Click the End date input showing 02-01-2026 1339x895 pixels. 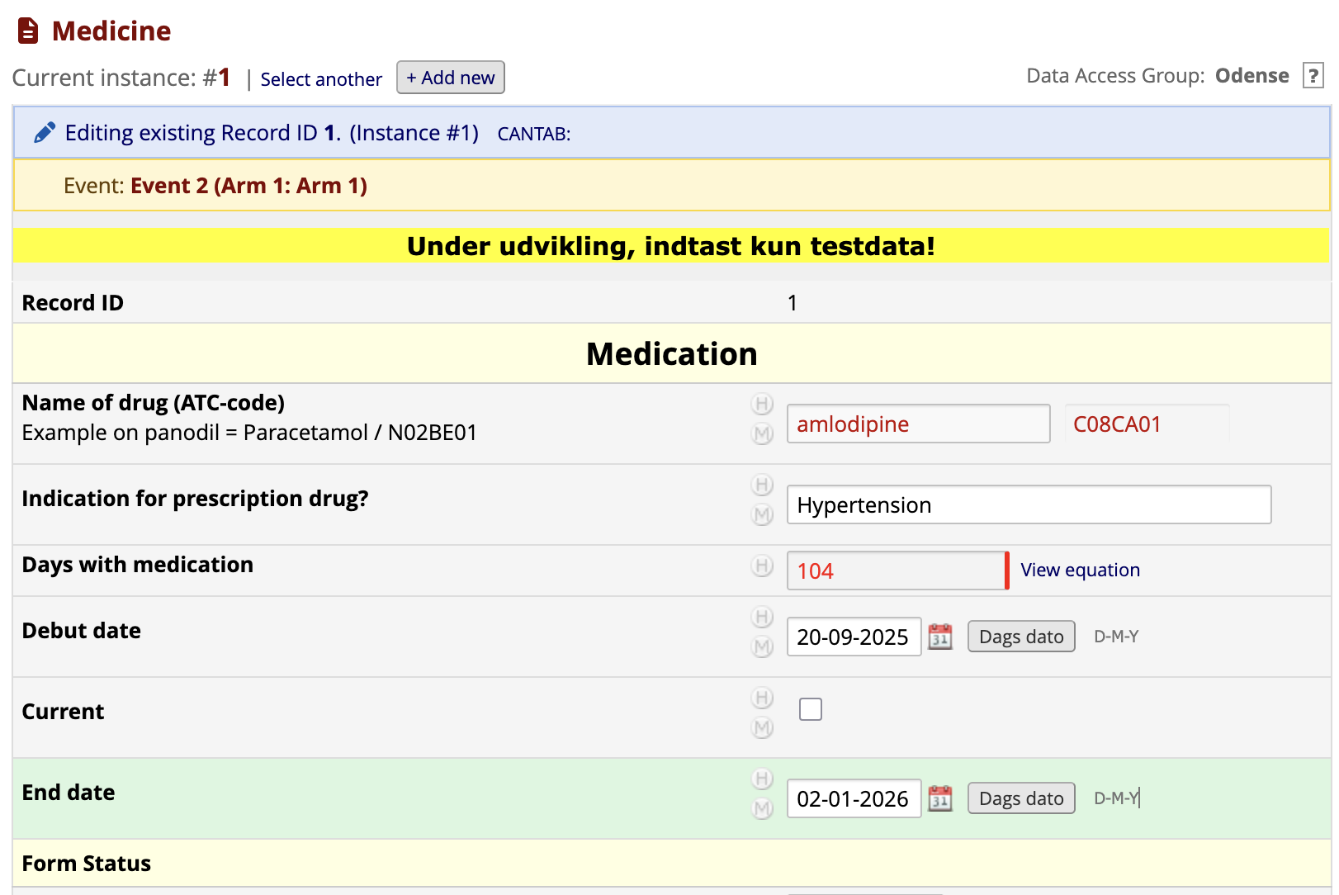[854, 798]
